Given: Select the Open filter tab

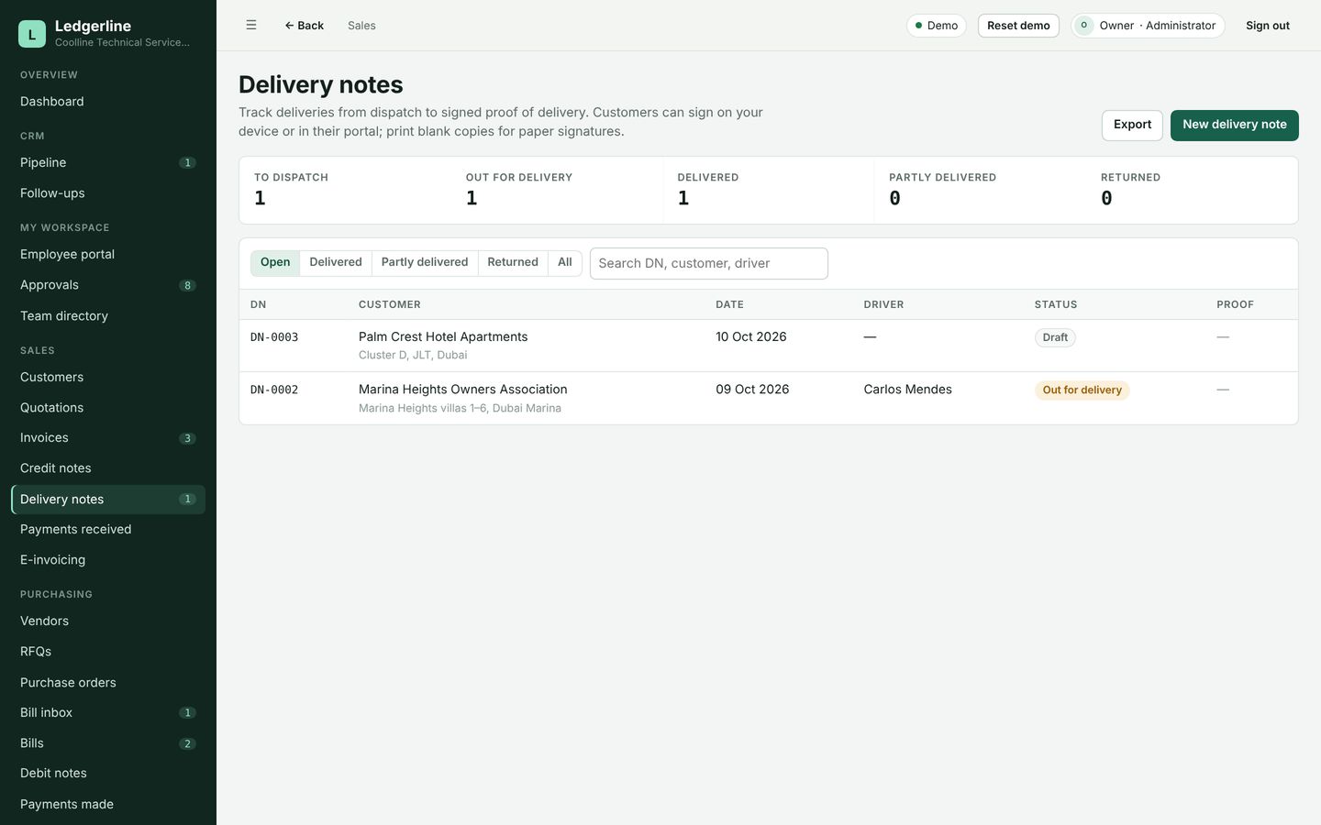Looking at the screenshot, I should [x=275, y=263].
